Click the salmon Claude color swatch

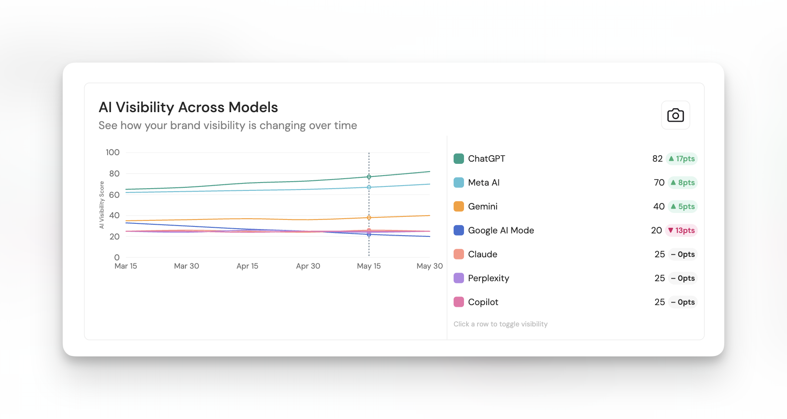coord(459,254)
